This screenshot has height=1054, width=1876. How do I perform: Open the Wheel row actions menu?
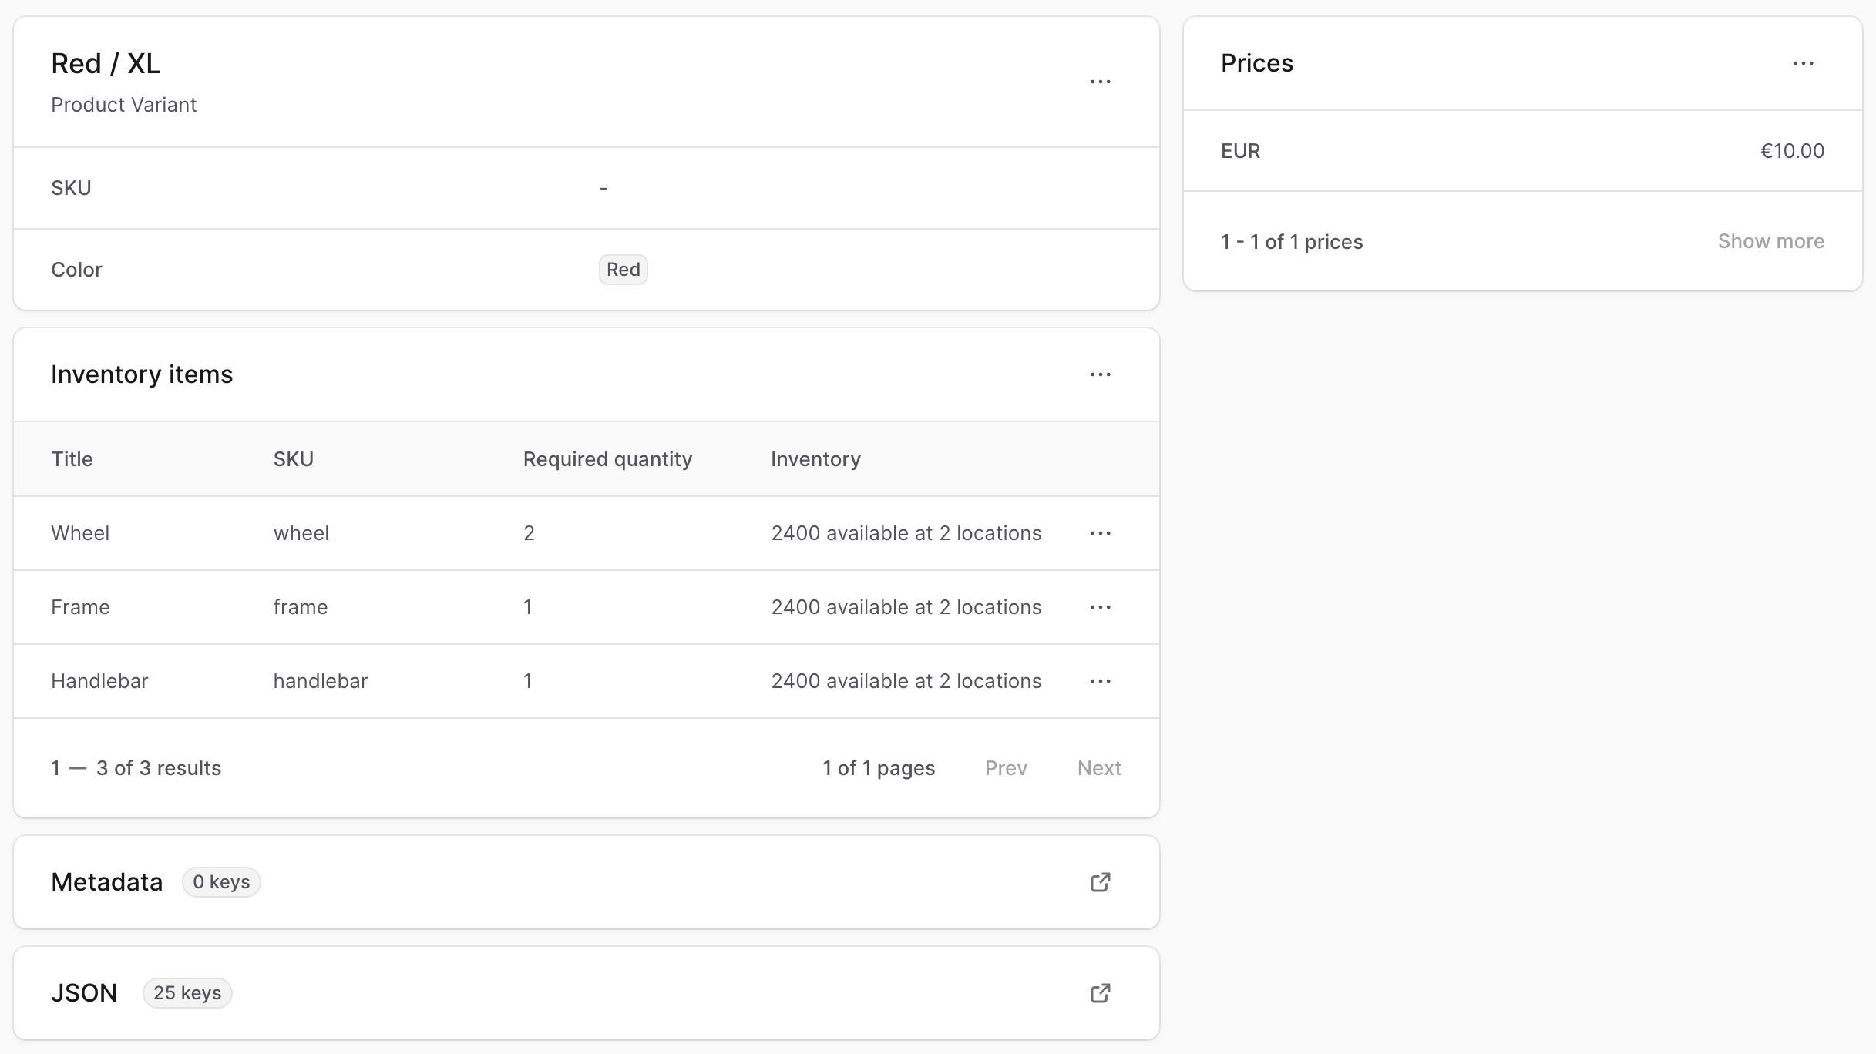point(1100,533)
